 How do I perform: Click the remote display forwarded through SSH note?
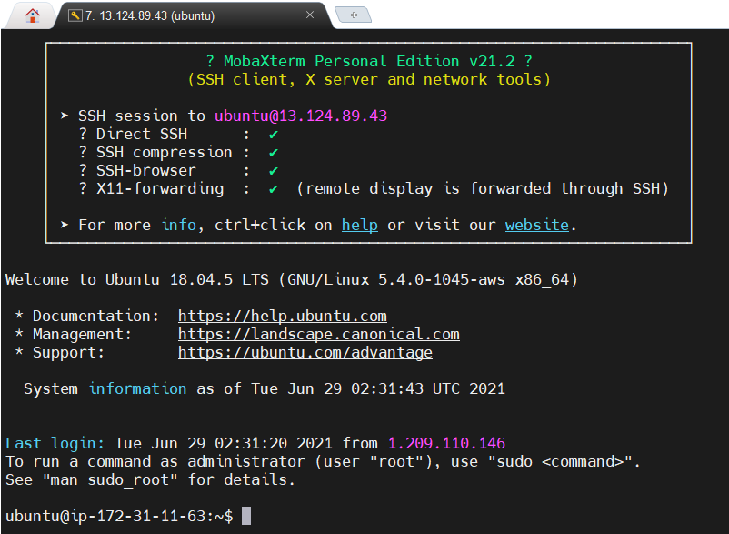pyautogui.click(x=483, y=189)
